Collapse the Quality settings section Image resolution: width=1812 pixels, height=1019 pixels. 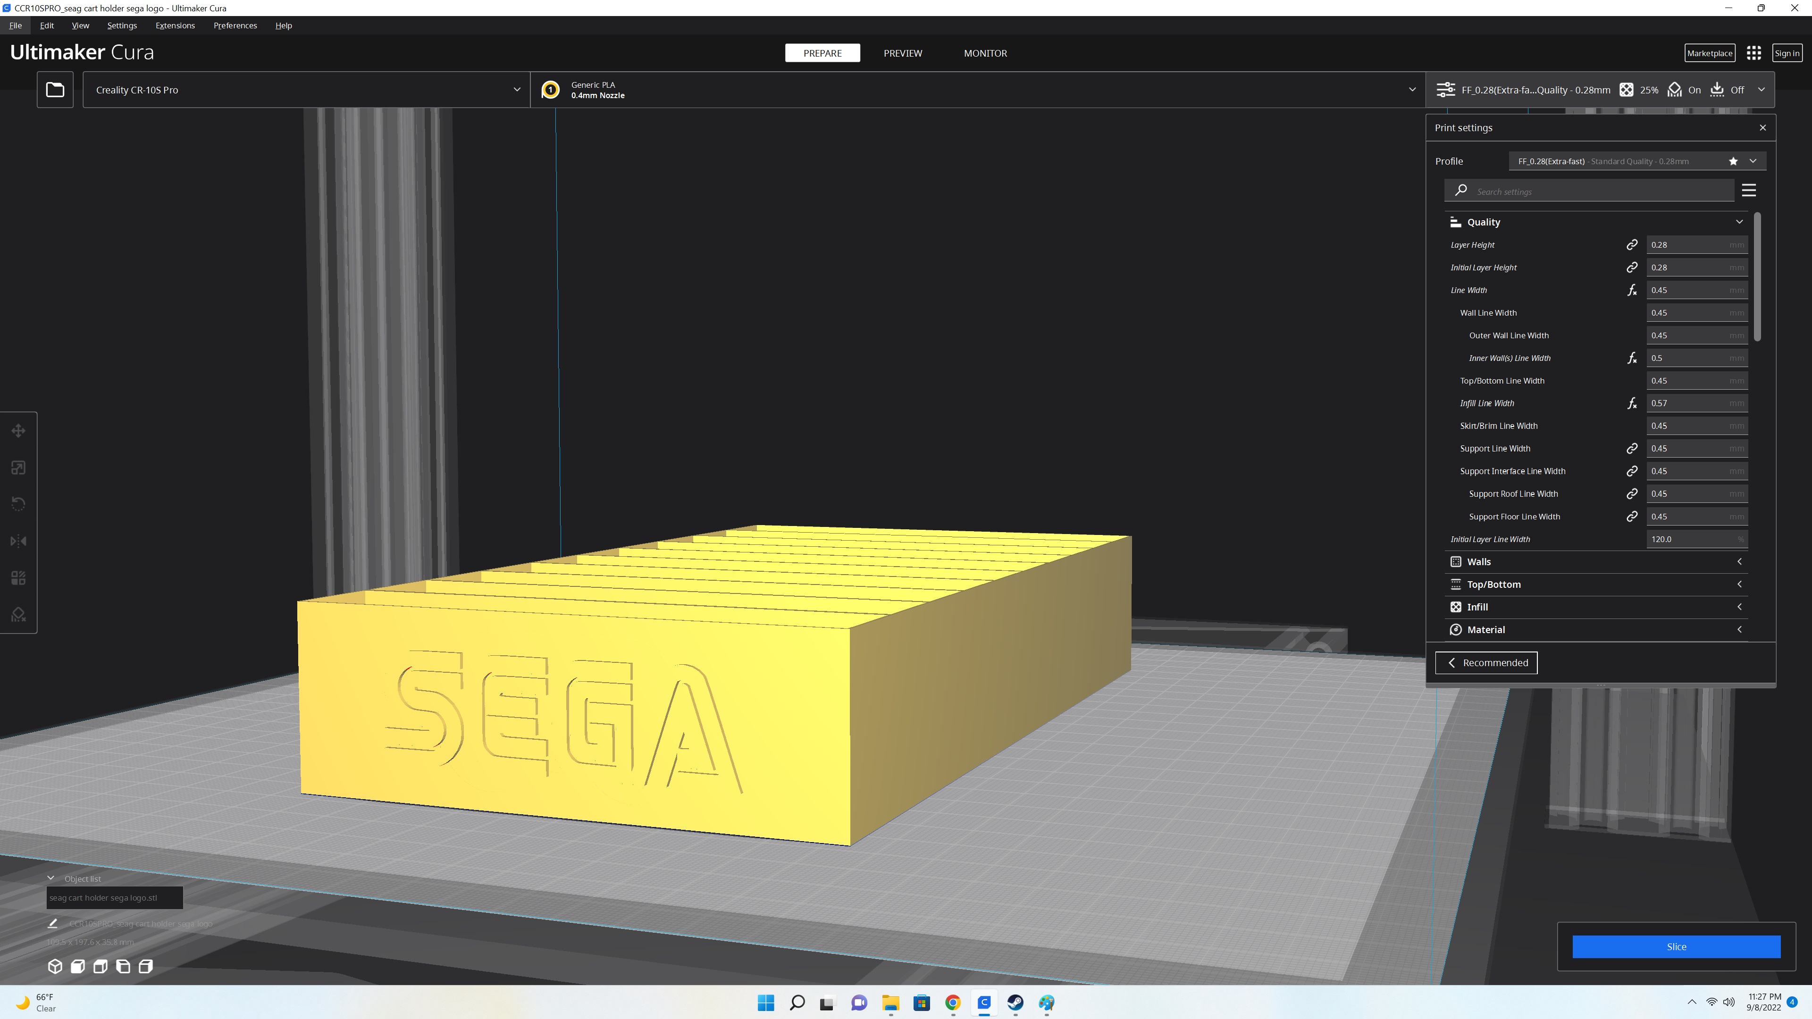click(x=1597, y=222)
